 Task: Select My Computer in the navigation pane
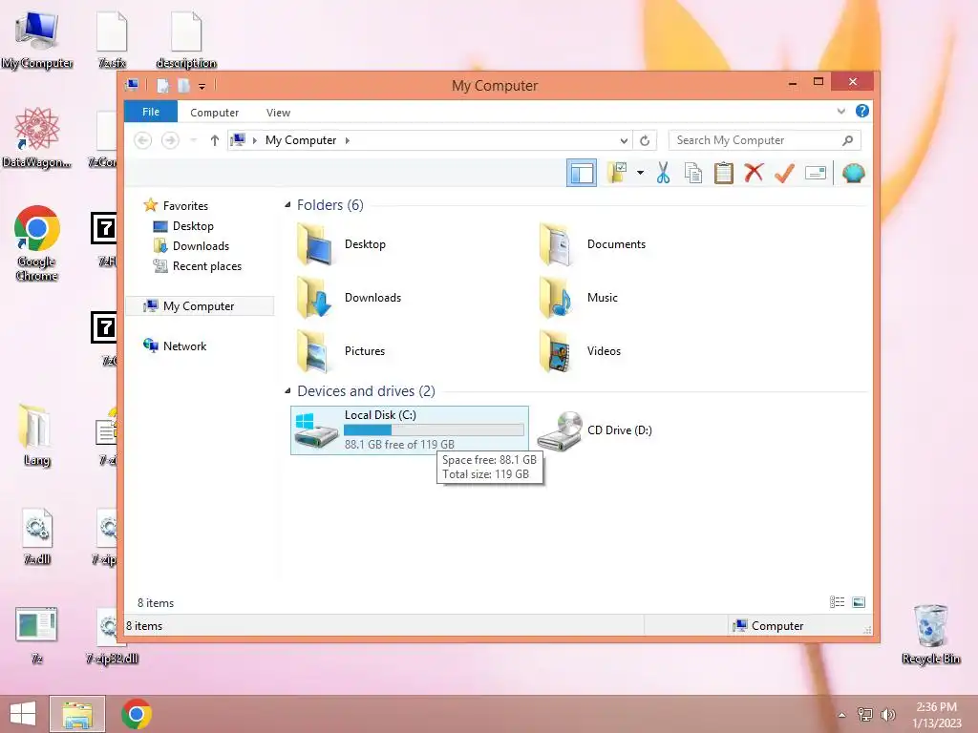(200, 306)
